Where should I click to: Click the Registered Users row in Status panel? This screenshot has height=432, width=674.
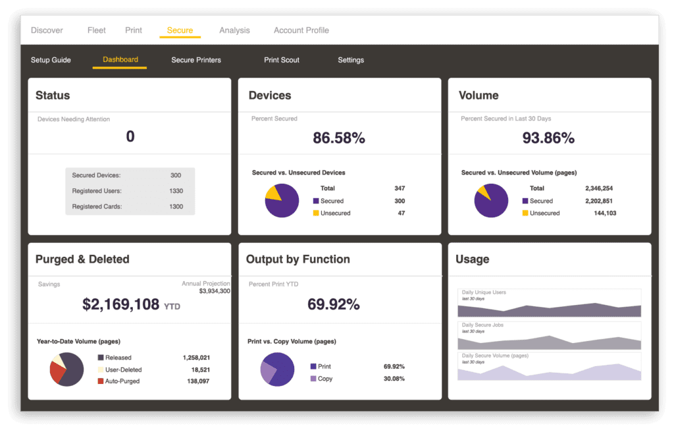tap(130, 191)
